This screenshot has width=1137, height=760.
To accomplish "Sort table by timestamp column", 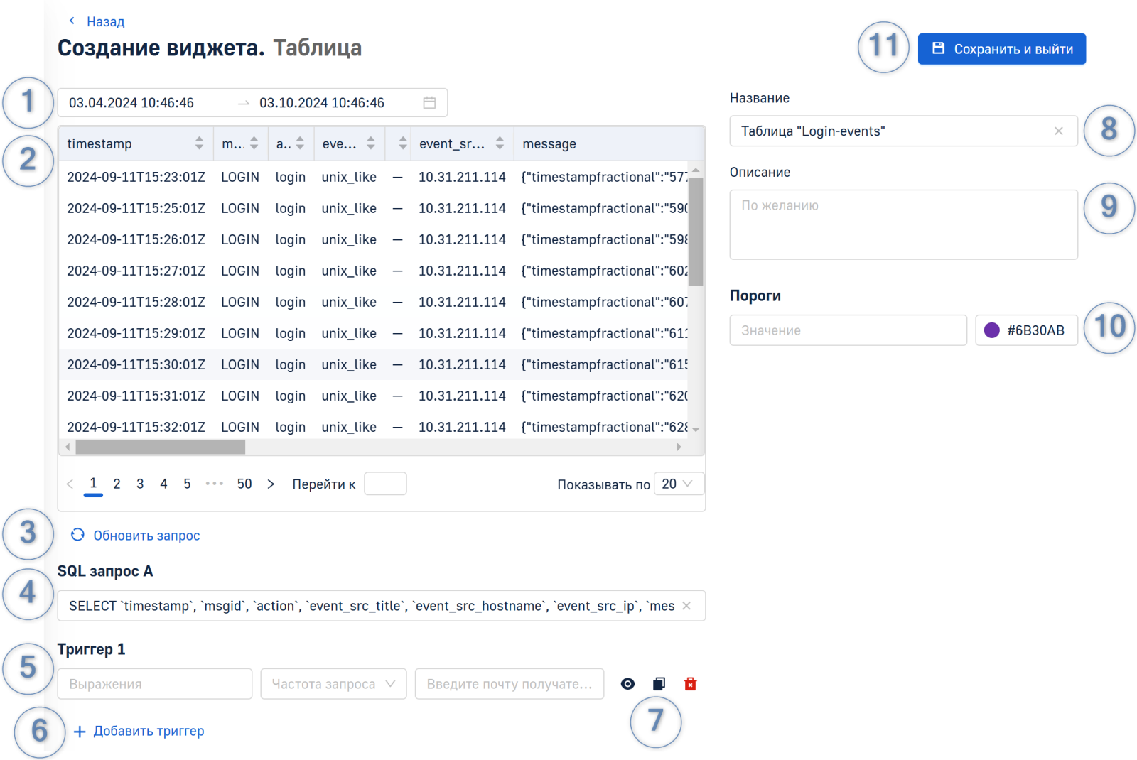I will pyautogui.click(x=199, y=143).
